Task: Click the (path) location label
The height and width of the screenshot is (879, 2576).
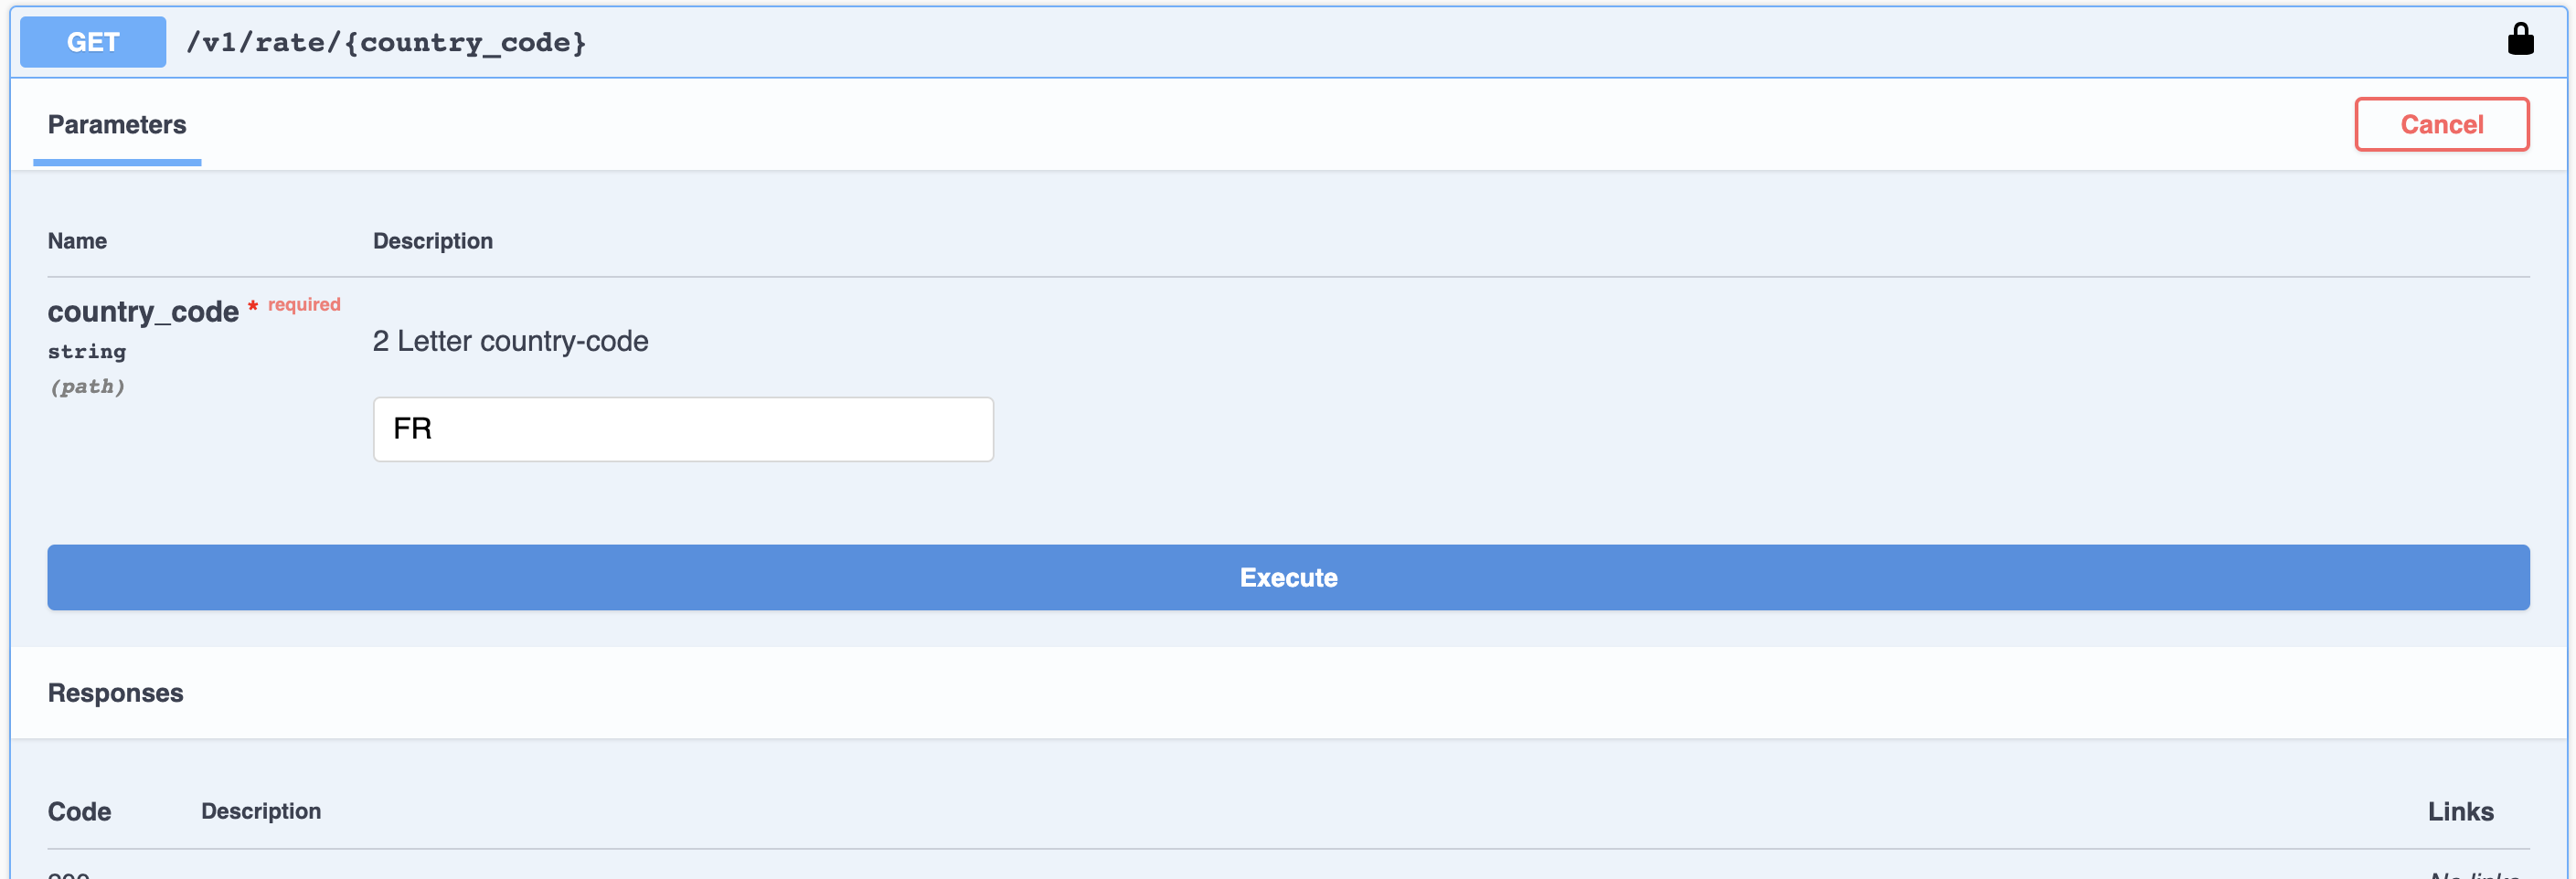Action: coord(87,386)
